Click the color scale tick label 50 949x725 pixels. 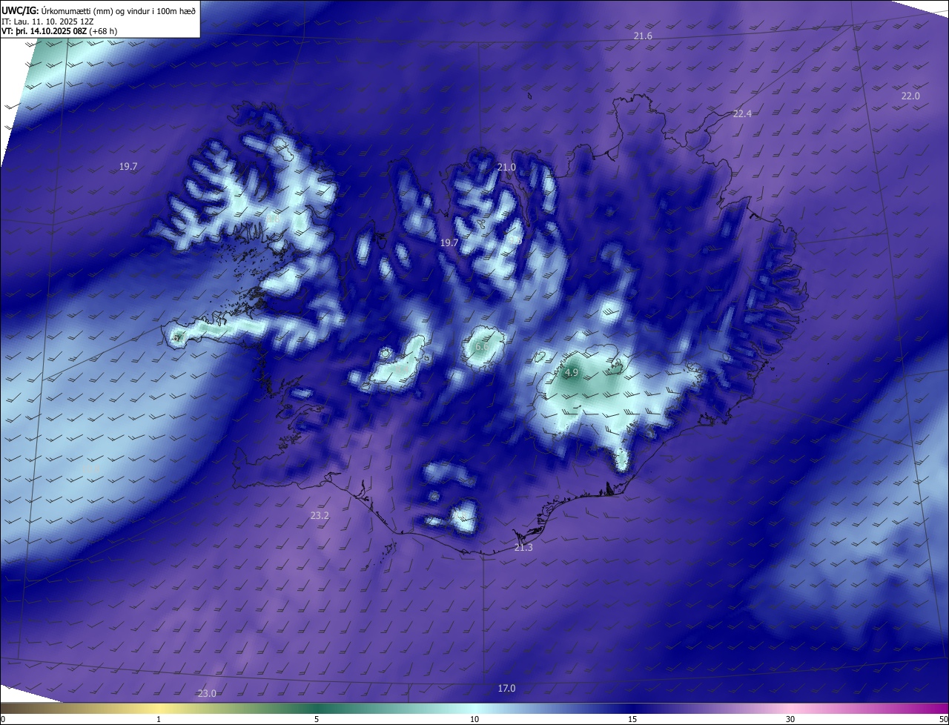coord(942,719)
